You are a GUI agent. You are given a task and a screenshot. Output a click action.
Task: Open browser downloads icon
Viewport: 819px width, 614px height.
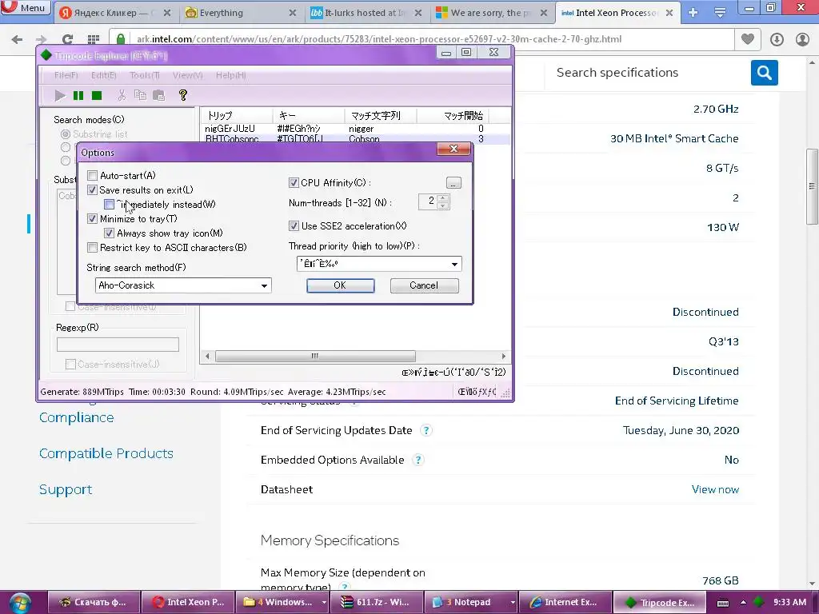click(x=777, y=39)
